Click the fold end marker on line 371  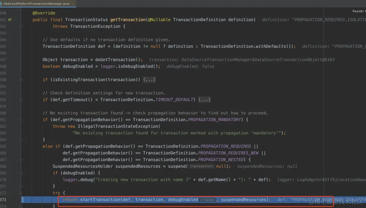(x=21, y=186)
